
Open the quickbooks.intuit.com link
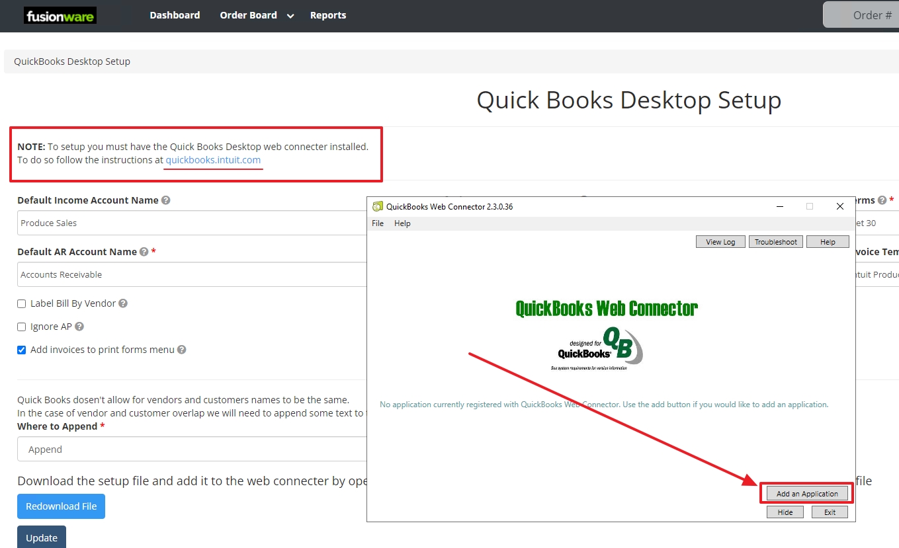coord(213,160)
